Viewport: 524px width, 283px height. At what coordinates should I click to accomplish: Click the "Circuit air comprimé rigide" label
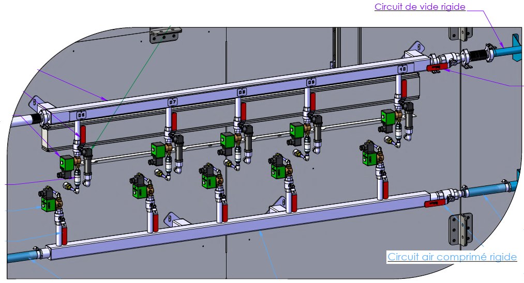pos(452,257)
